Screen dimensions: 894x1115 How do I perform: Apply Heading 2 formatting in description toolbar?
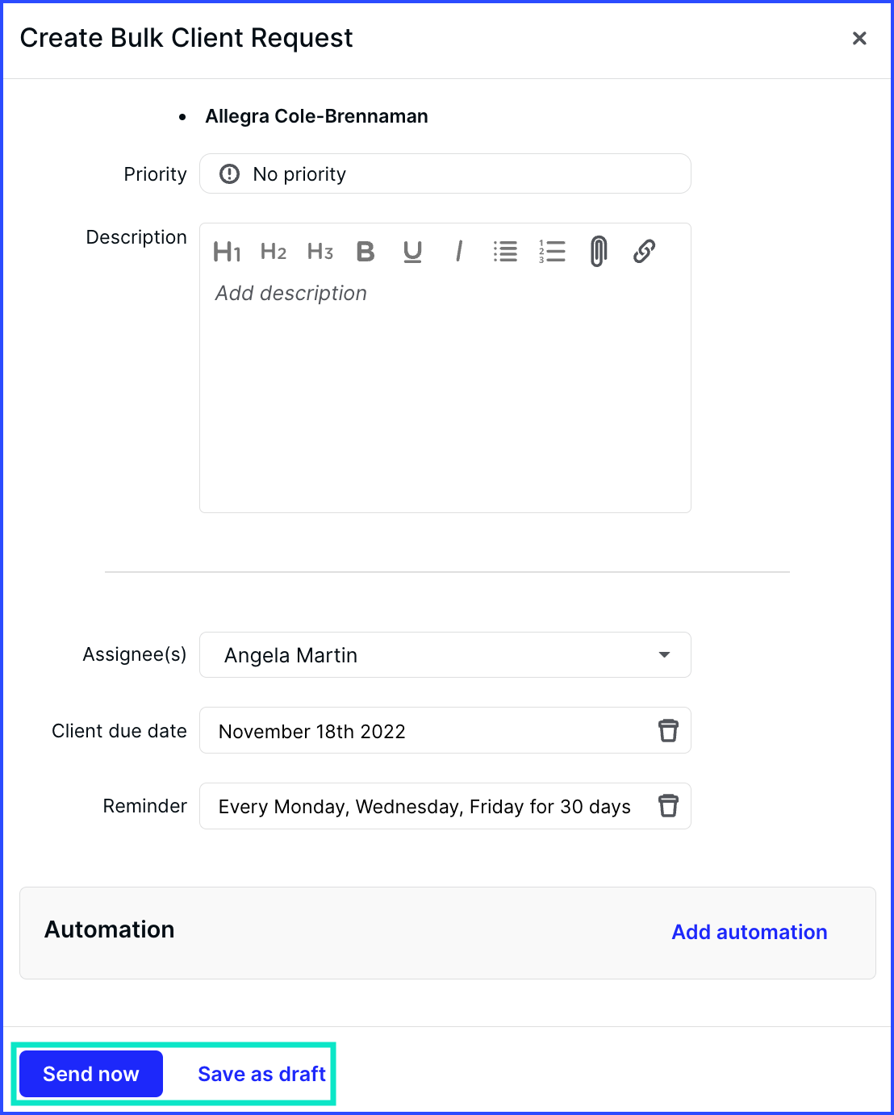click(274, 252)
